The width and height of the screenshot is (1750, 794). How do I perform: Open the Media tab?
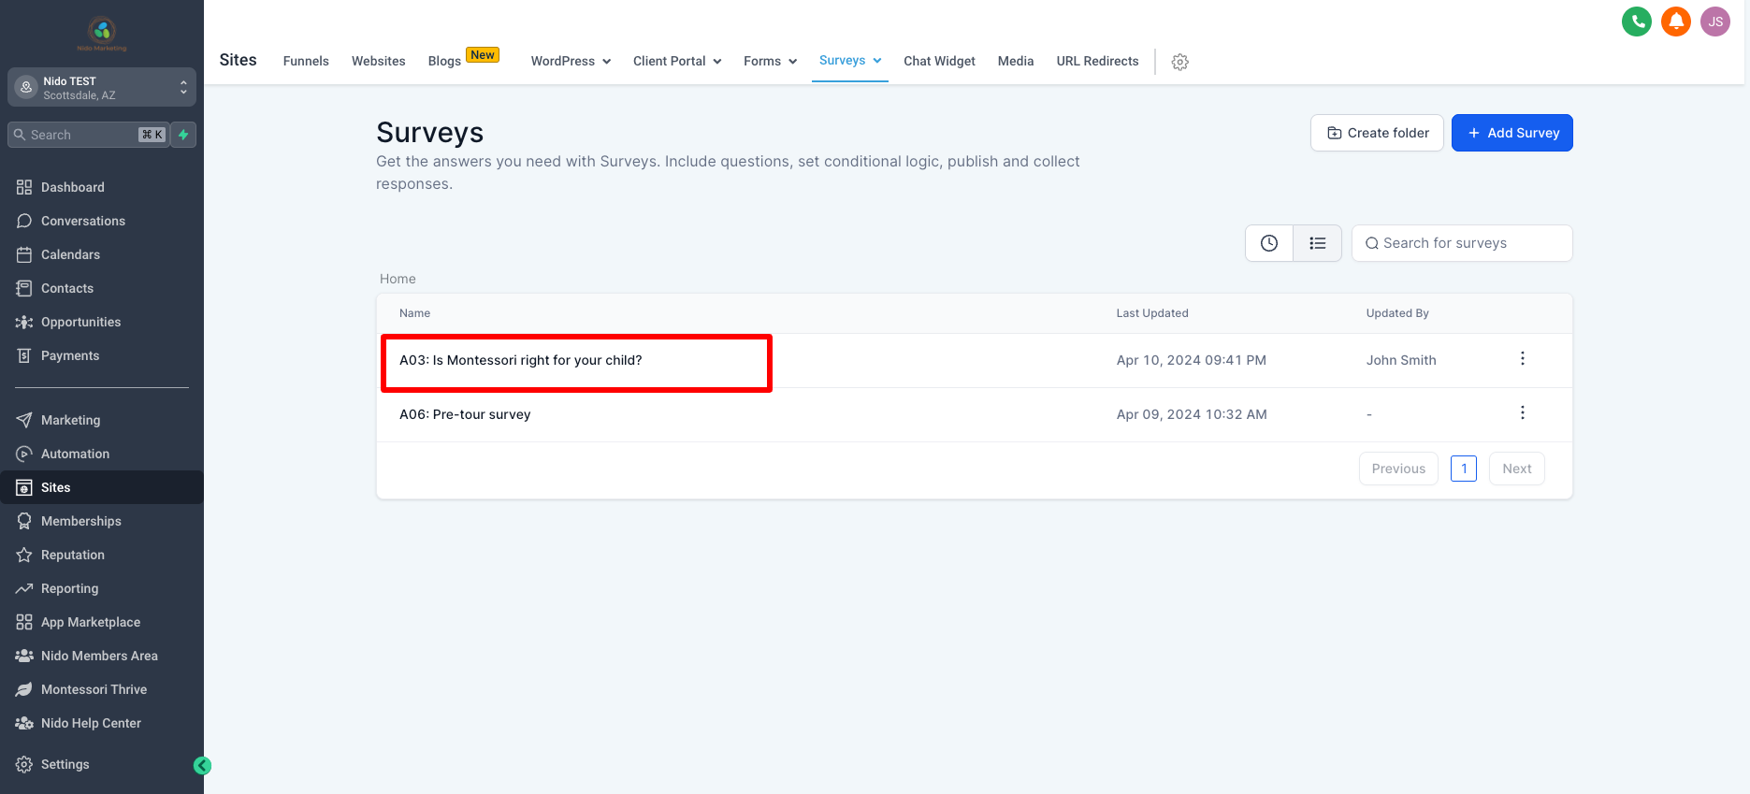coord(1016,61)
